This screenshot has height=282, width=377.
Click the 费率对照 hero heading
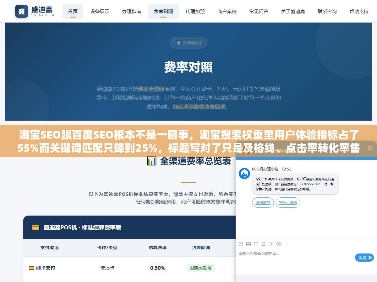(x=188, y=67)
